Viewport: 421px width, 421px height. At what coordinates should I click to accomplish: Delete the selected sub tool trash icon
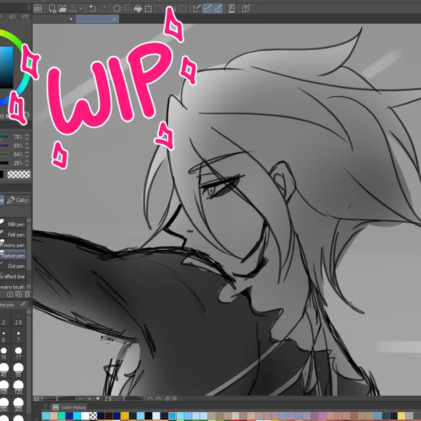tap(27, 294)
